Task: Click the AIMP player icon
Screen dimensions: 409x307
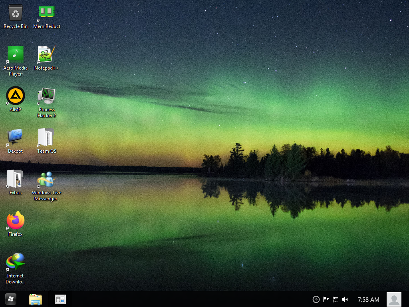Action: (16, 96)
